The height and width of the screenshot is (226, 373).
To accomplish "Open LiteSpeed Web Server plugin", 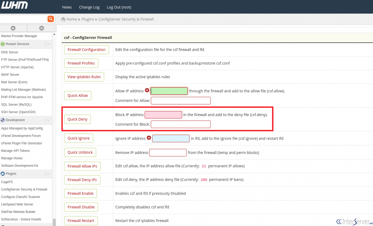I will 17,205.
